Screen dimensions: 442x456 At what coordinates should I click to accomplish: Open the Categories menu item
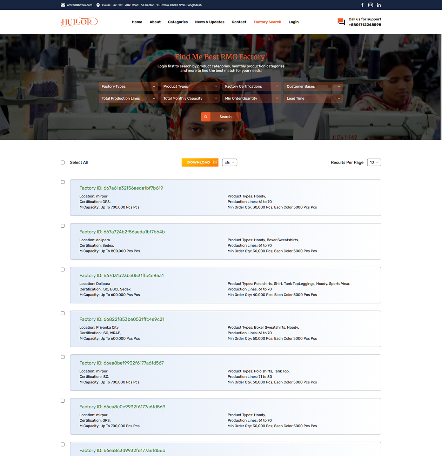pos(178,22)
